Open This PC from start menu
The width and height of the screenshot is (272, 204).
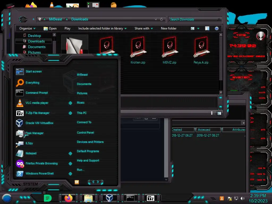[x=82, y=113]
